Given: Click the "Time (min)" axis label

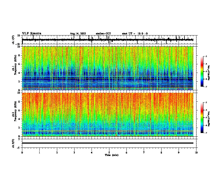Looking at the screenshot, I should (112, 155).
